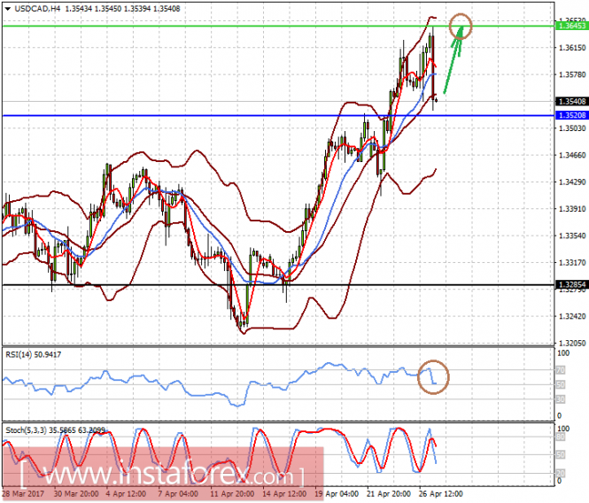Click the green upward arrow annotation

coord(453,59)
